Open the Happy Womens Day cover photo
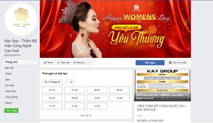The width and height of the screenshot is (213, 123). (x=115, y=29)
